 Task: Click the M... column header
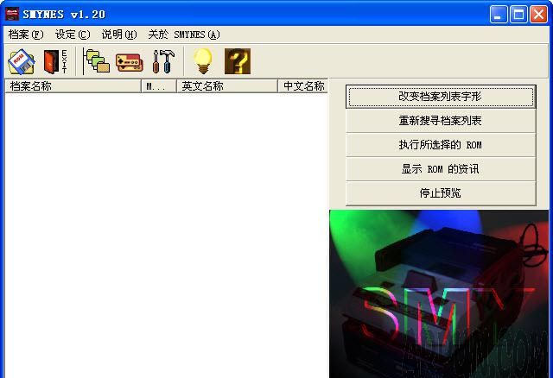pyautogui.click(x=159, y=86)
